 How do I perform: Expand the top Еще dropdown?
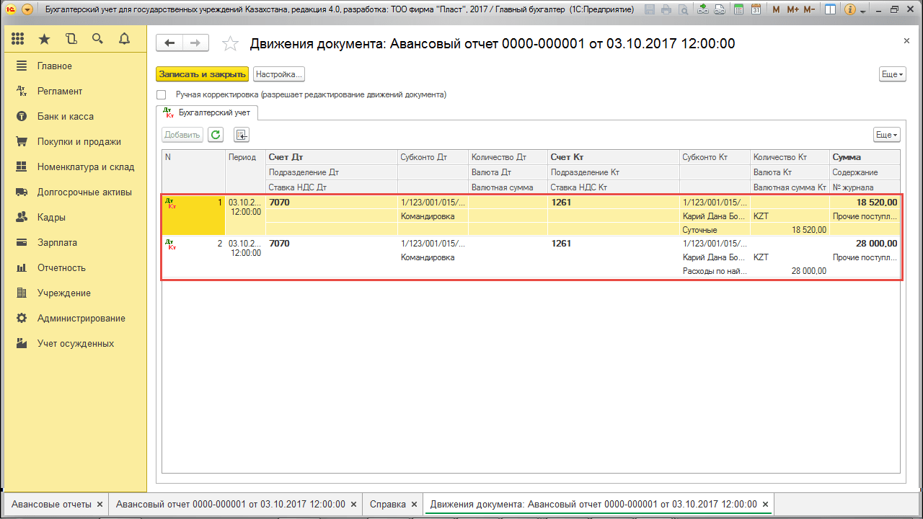pos(891,74)
